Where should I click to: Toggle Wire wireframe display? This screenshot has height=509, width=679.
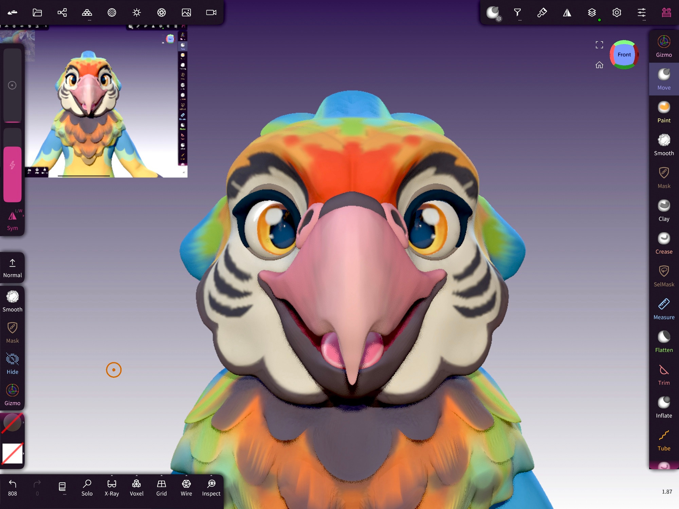point(186,488)
